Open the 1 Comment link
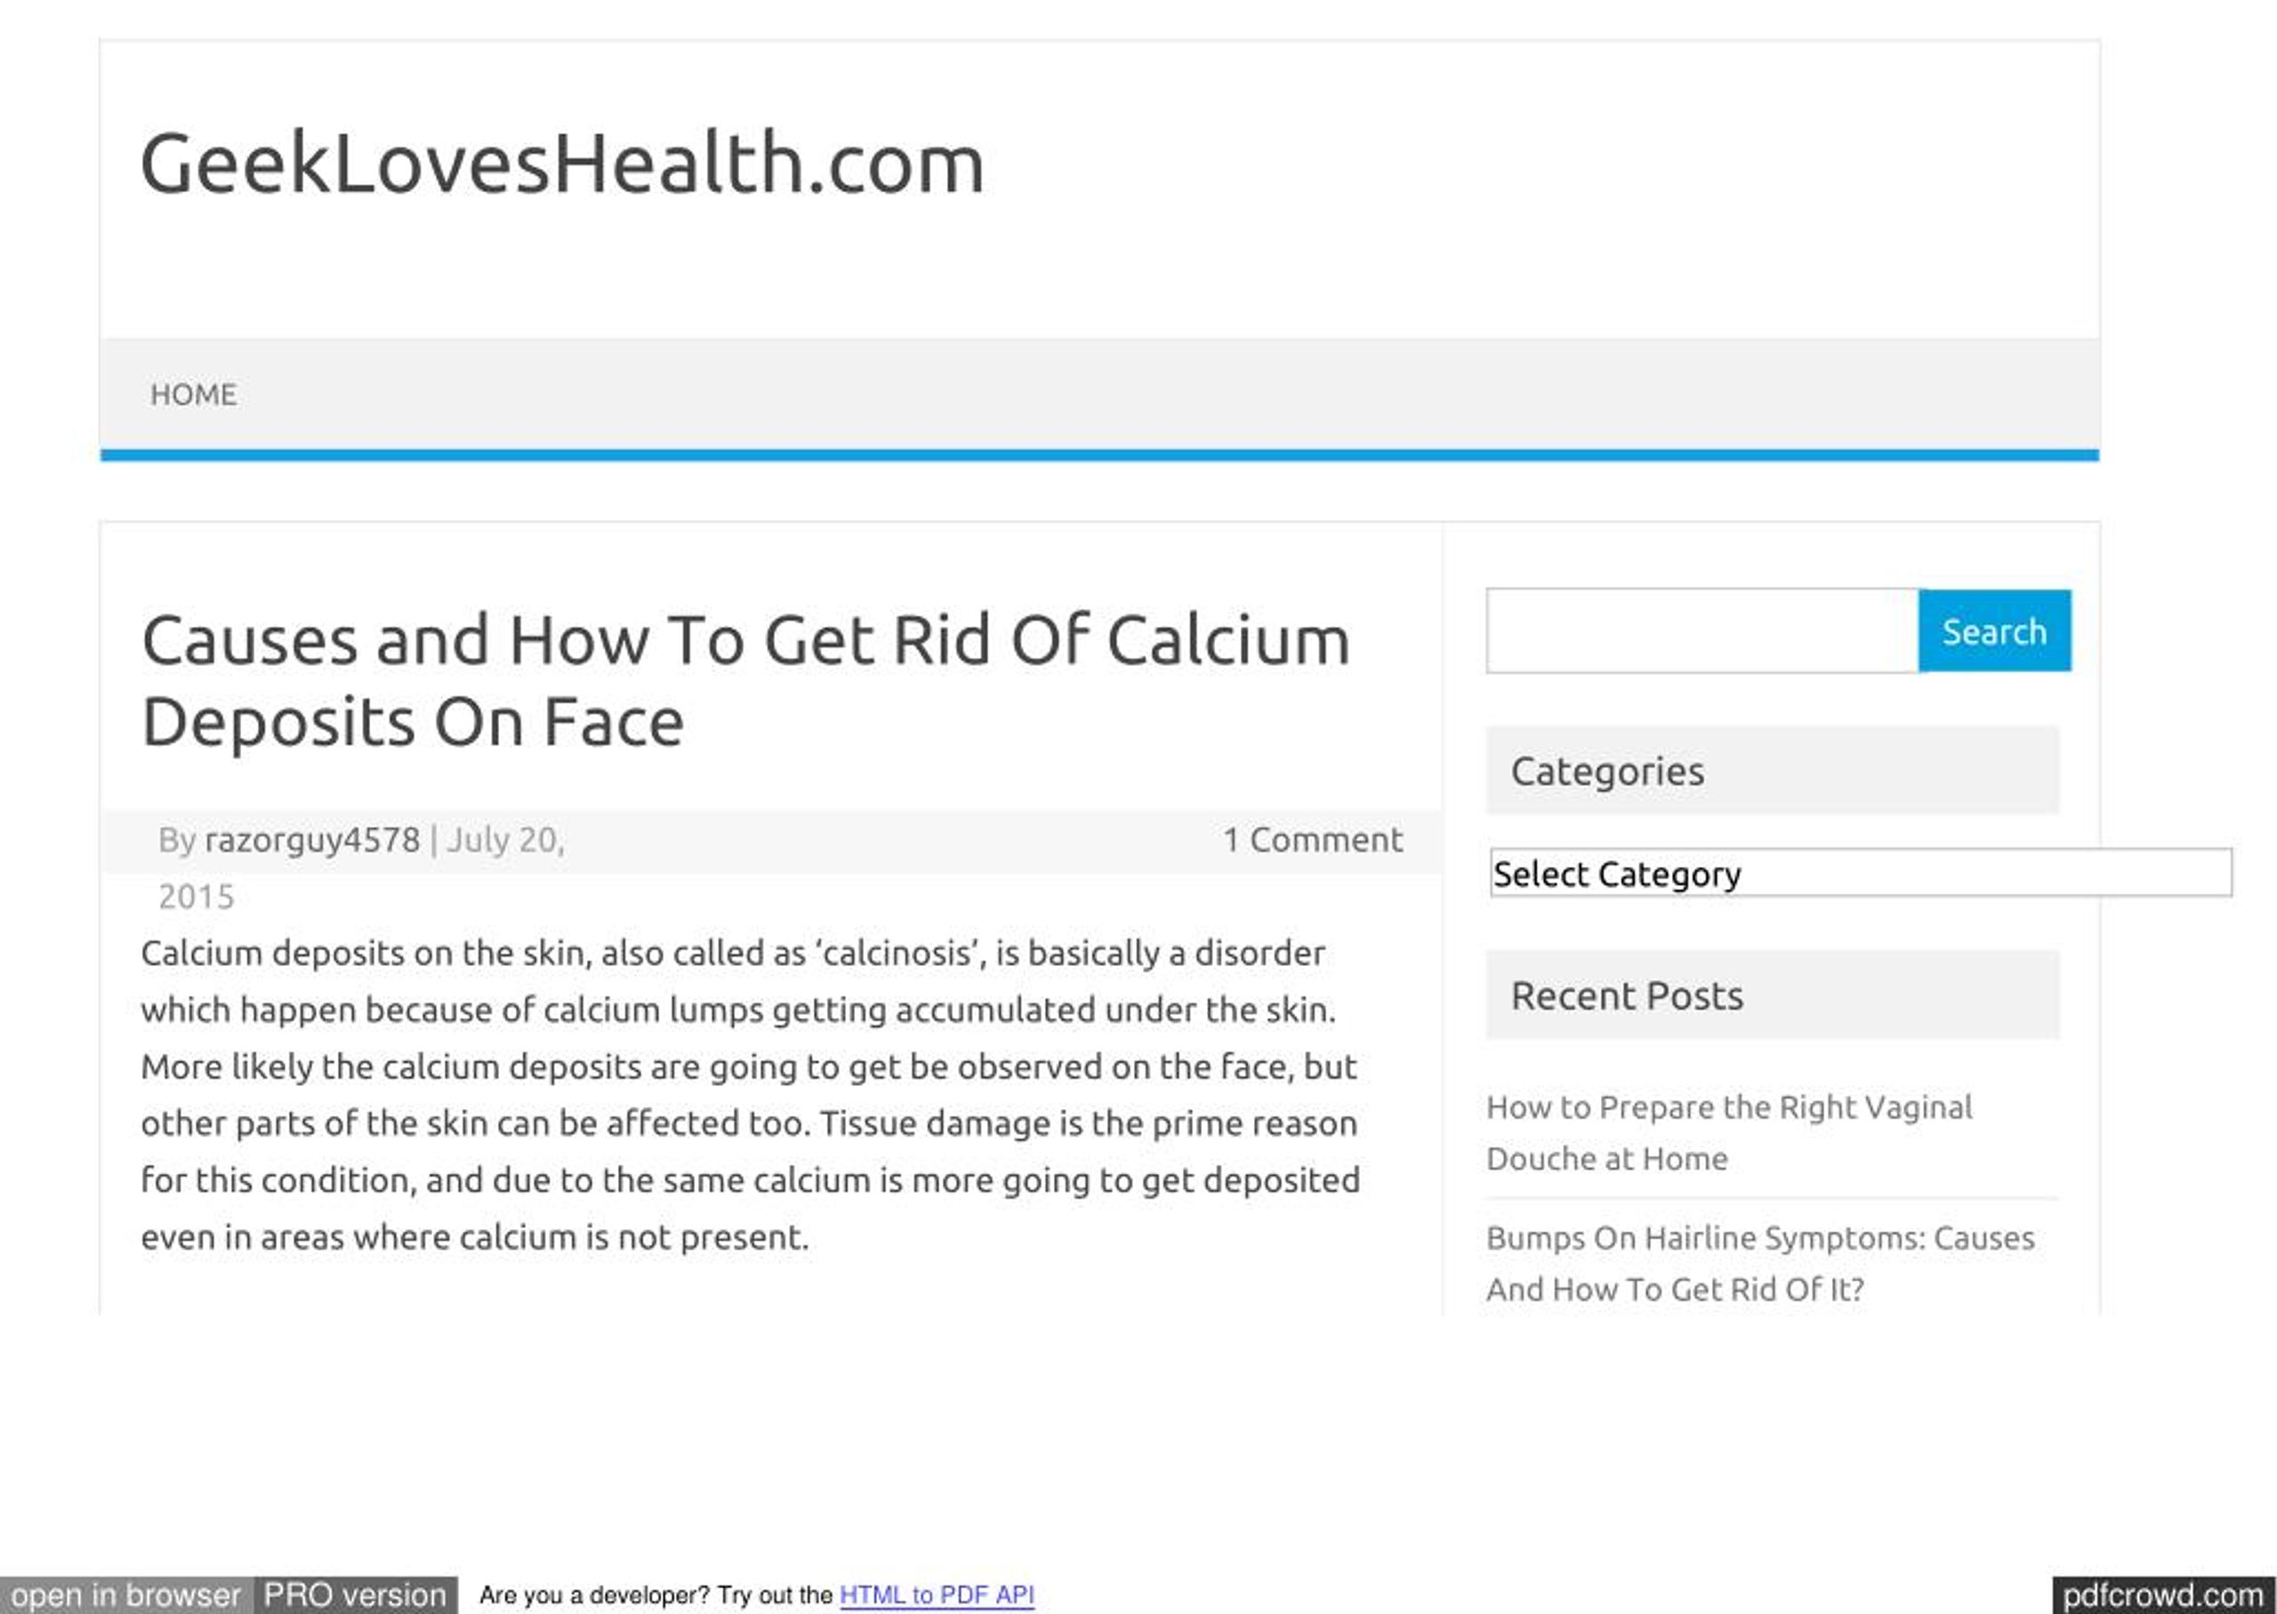The height and width of the screenshot is (1614, 2277). tap(1313, 839)
